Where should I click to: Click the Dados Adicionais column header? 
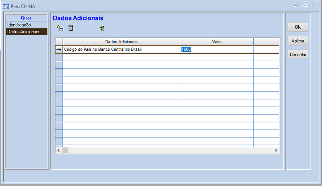(121, 42)
